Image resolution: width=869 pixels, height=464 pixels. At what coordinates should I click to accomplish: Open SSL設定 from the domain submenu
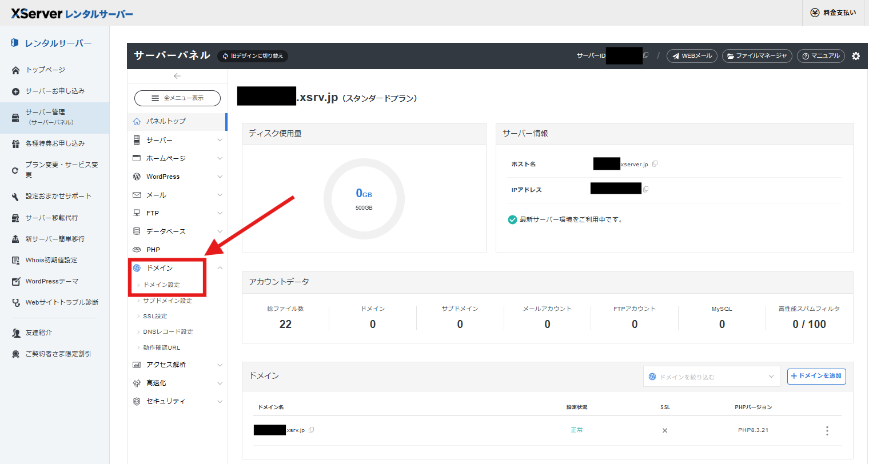click(155, 316)
